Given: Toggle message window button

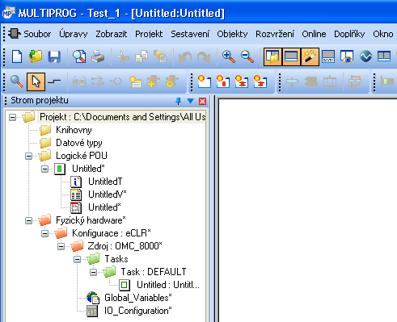Looking at the screenshot, I should 291,56.
